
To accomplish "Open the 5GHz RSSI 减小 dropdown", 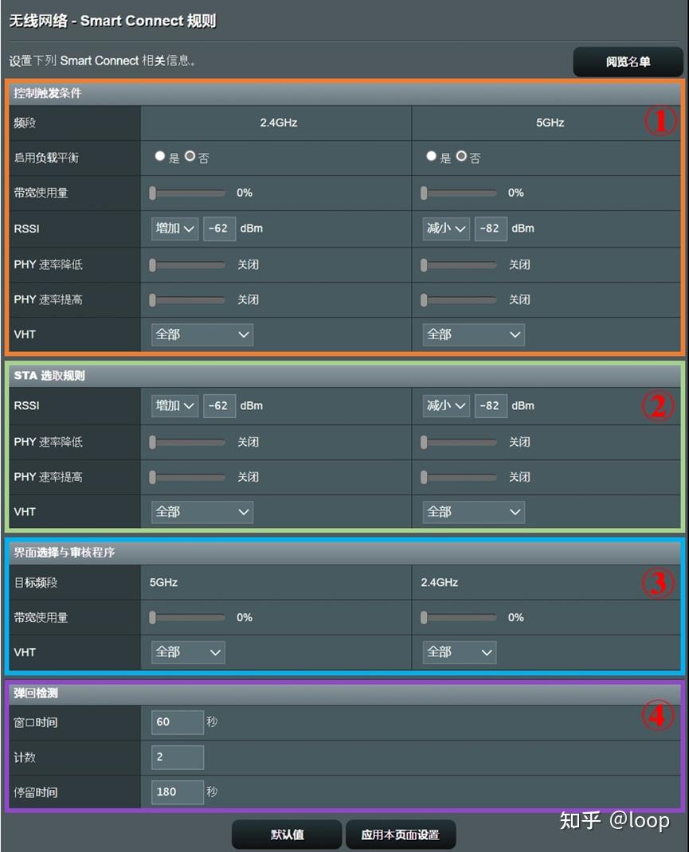I will point(446,229).
